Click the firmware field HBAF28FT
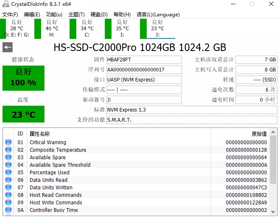The image size is (280, 219). pyautogui.click(x=144, y=60)
